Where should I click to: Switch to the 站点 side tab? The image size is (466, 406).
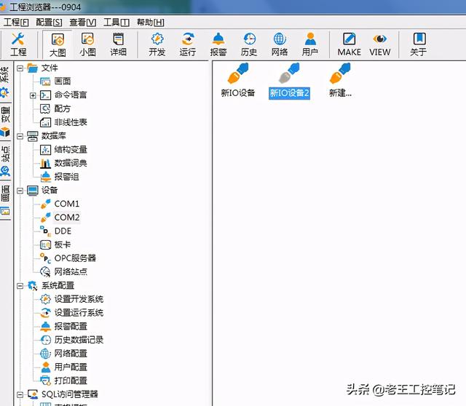5,160
